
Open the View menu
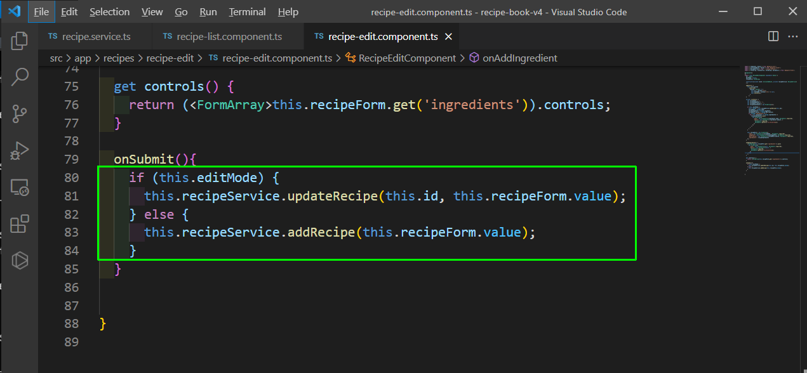click(x=152, y=11)
